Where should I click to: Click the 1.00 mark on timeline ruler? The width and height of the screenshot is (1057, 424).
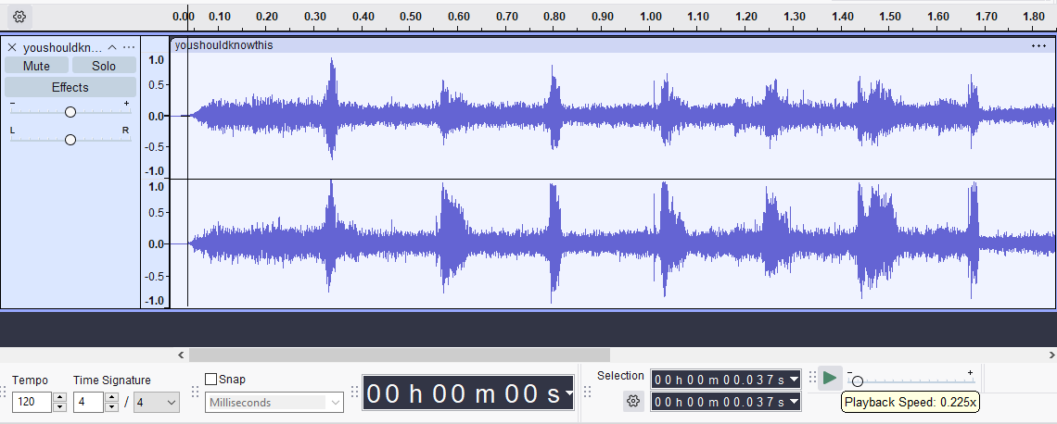click(651, 17)
